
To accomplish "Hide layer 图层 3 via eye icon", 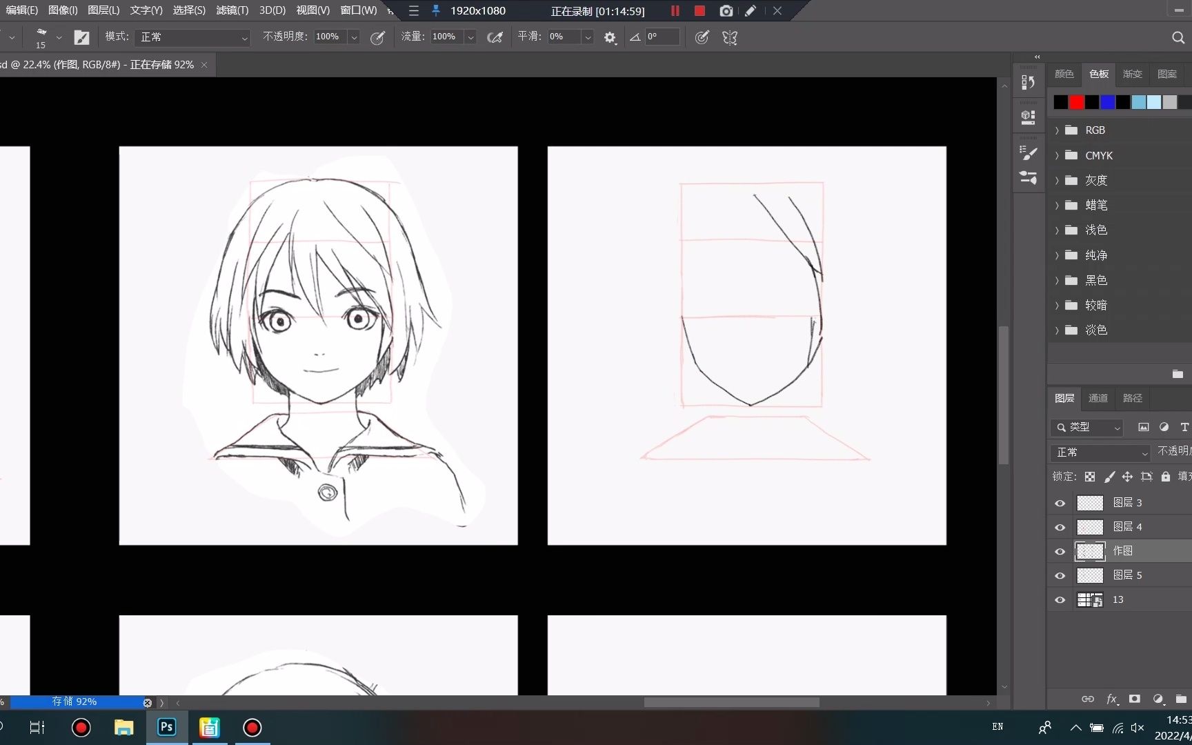I will [1060, 503].
